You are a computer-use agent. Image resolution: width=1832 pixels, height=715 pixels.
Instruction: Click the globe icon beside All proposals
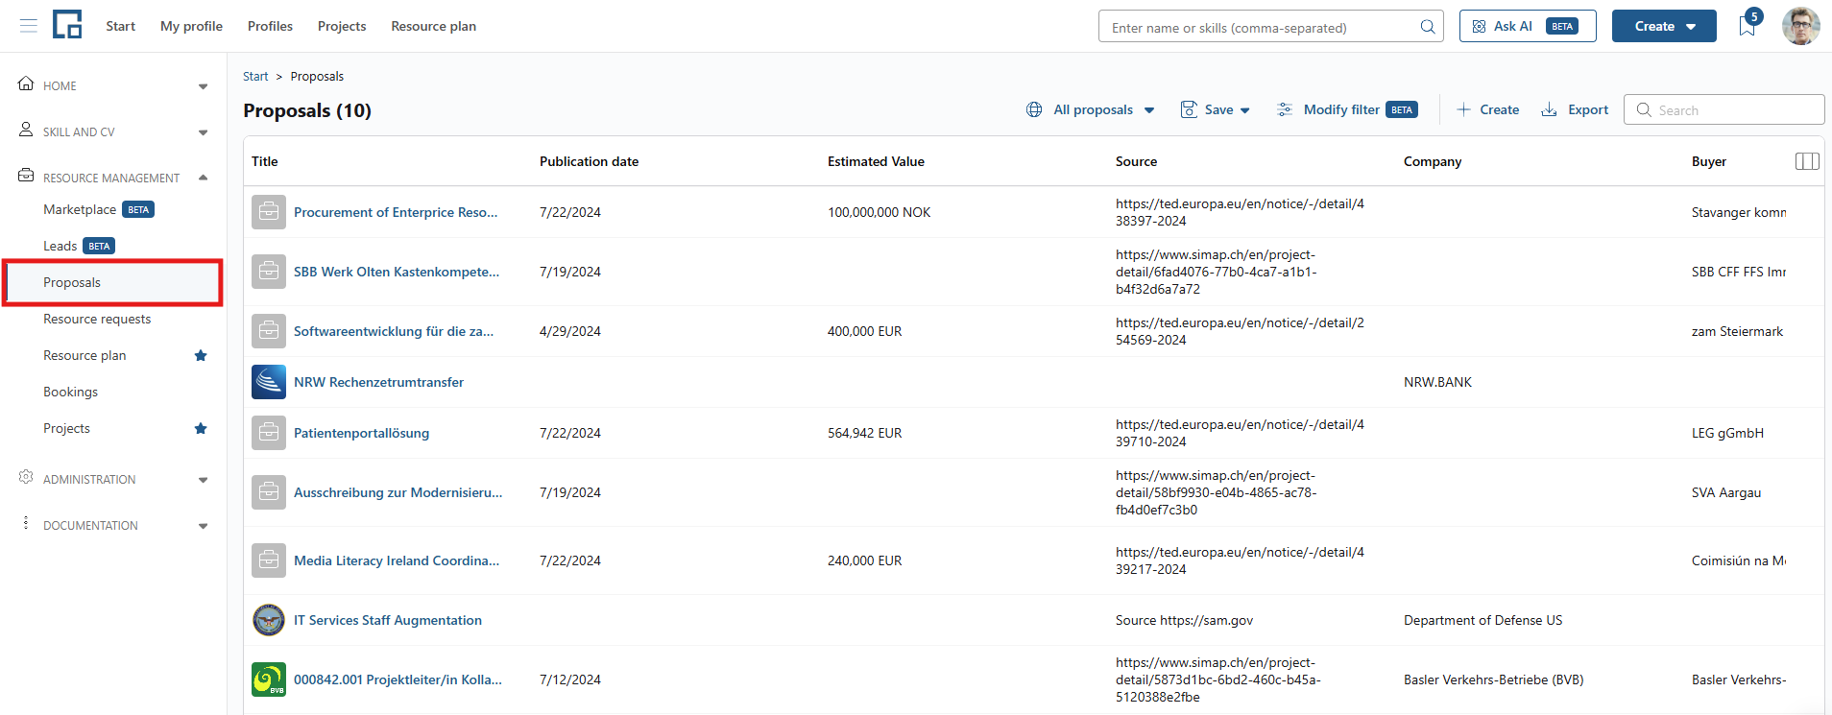pyautogui.click(x=1034, y=109)
